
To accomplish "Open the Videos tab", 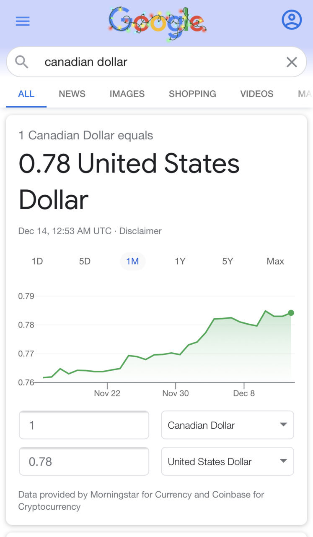I will [257, 94].
